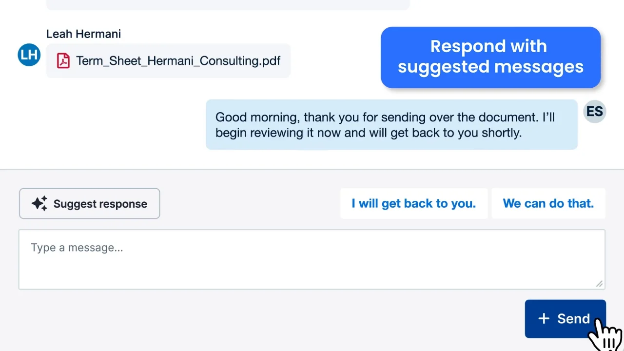
Task: Select the "I will get back to you." suggestion
Action: point(413,203)
